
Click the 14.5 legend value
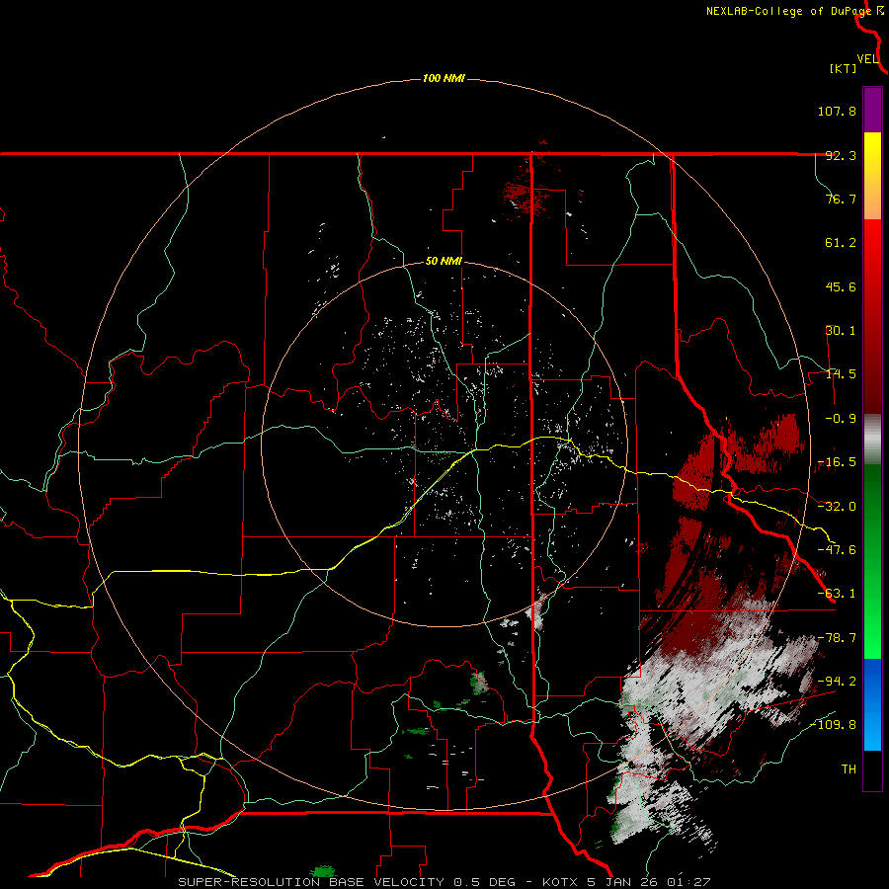click(841, 374)
